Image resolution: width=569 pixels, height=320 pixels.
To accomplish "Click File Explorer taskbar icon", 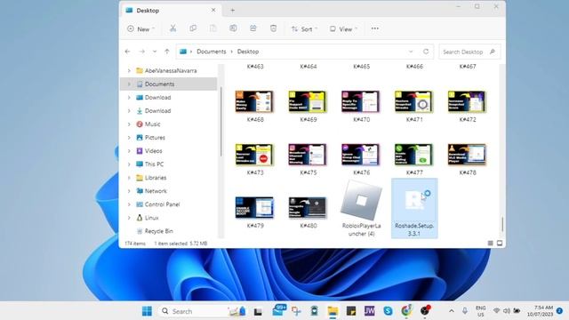I will pyautogui.click(x=333, y=311).
